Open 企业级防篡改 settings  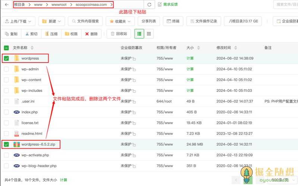pyautogui.click(x=285, y=21)
